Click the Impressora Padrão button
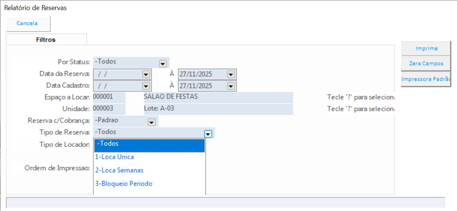457x211 pixels. 426,79
